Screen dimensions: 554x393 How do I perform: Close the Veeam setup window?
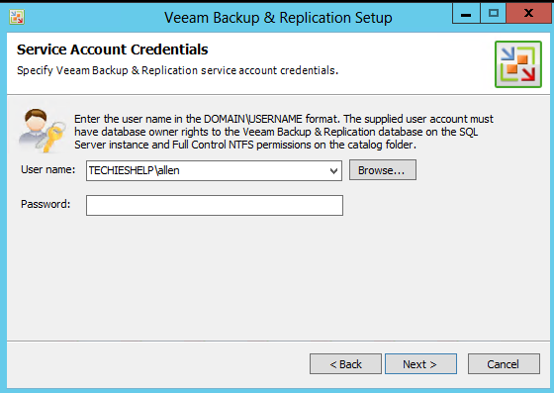(529, 14)
